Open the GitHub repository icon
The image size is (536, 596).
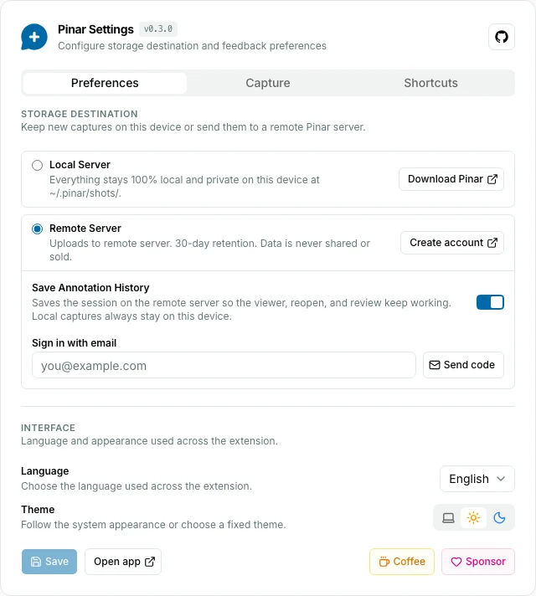coord(502,37)
